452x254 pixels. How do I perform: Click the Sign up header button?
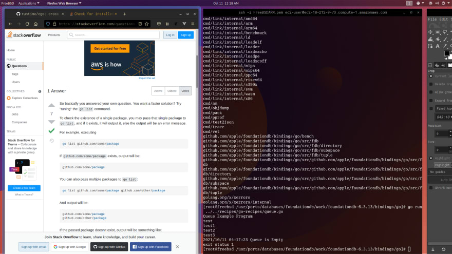(x=185, y=35)
